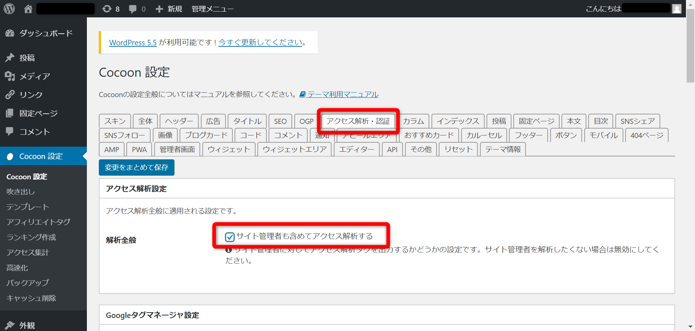Image resolution: width=695 pixels, height=331 pixels.
Task: Open the PWA tab
Action: tap(139, 149)
